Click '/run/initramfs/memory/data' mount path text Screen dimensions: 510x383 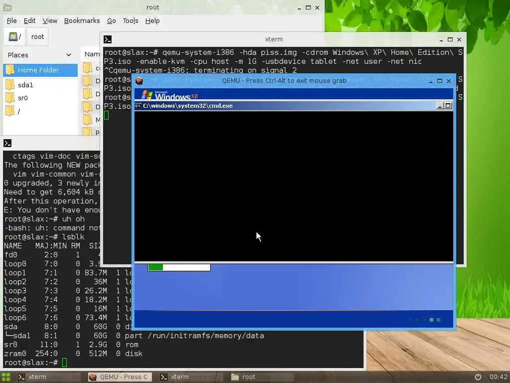point(206,336)
